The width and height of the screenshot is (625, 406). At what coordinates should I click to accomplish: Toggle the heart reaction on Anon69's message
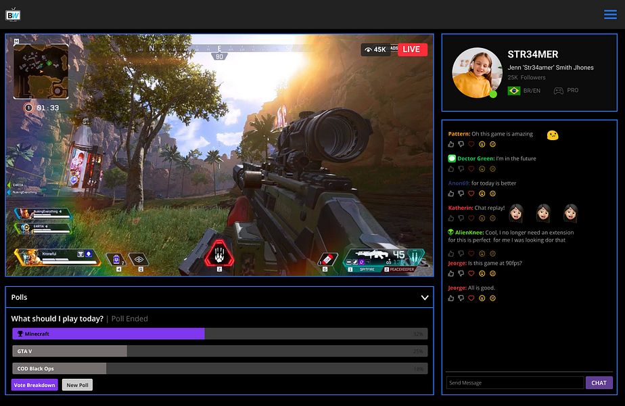[471, 194]
